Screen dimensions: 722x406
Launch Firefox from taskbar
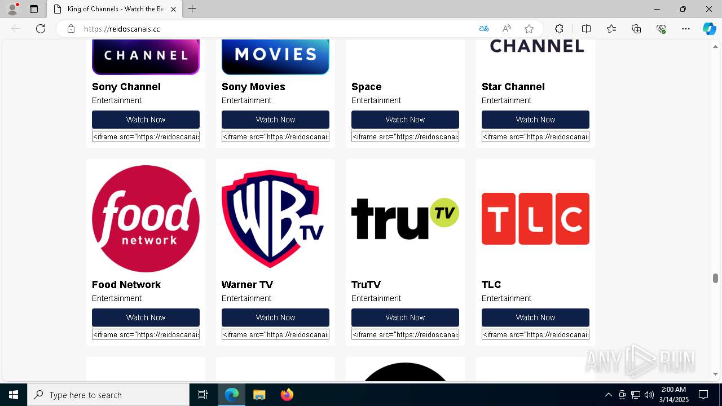pos(287,395)
